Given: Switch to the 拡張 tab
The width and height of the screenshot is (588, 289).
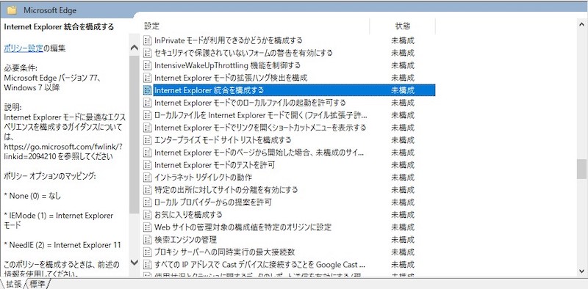Looking at the screenshot, I should pyautogui.click(x=14, y=284).
